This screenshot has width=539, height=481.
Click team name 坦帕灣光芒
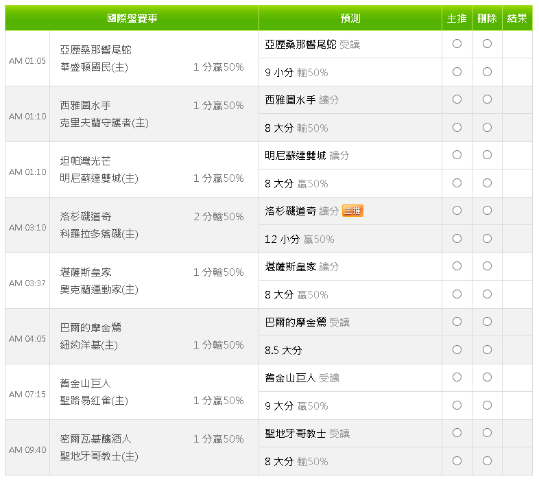coord(85,161)
